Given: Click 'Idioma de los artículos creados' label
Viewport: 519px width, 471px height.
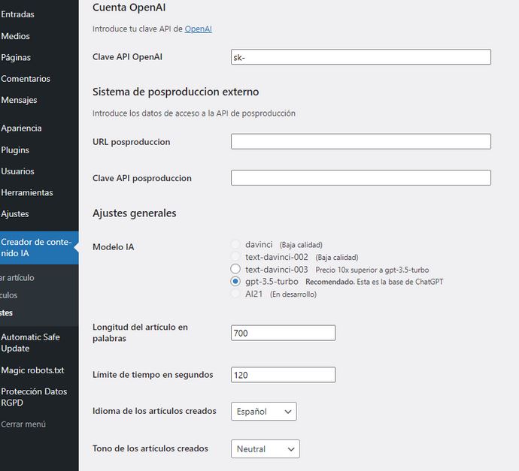Looking at the screenshot, I should pos(155,411).
